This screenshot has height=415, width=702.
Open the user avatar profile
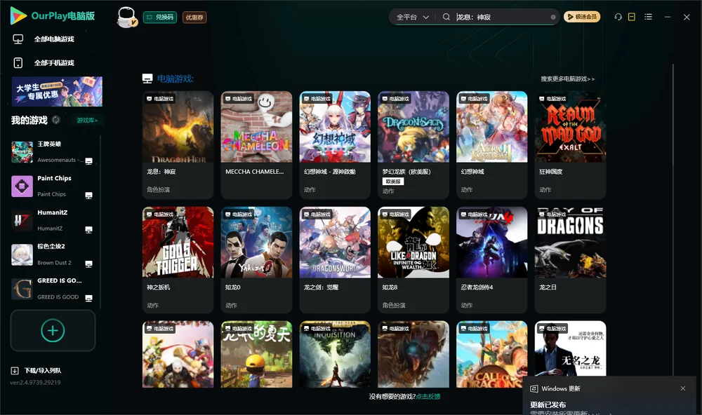tap(126, 17)
